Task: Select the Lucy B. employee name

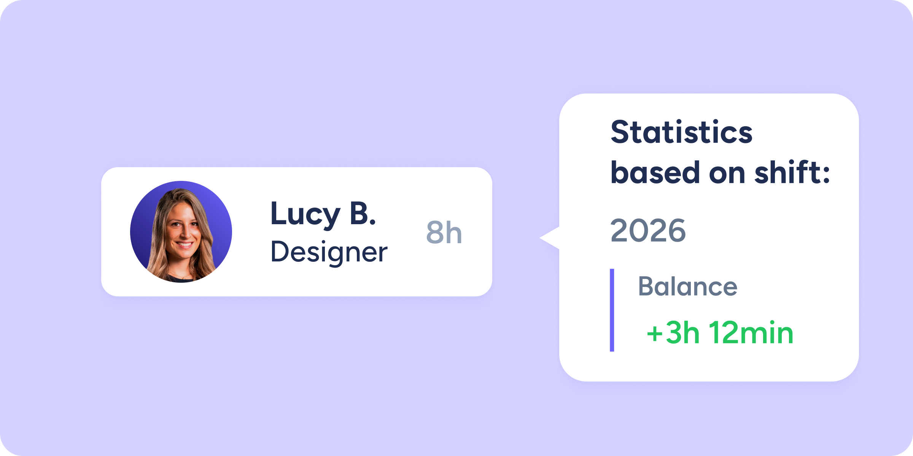Action: pos(323,214)
